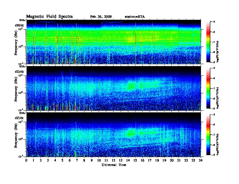Click the color bar beside the dD/dt panel

coord(208,88)
